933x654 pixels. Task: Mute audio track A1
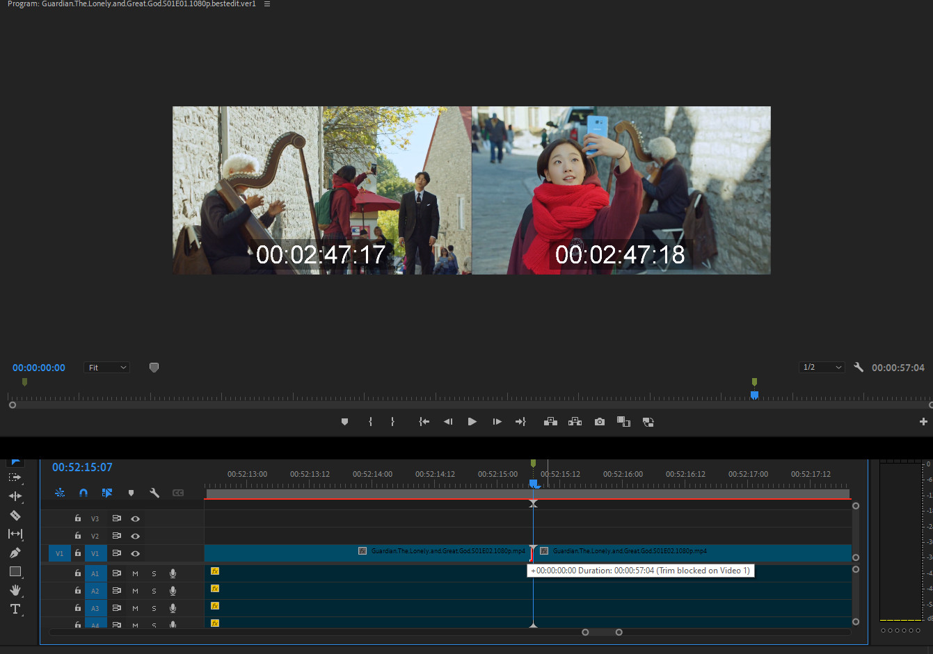136,573
